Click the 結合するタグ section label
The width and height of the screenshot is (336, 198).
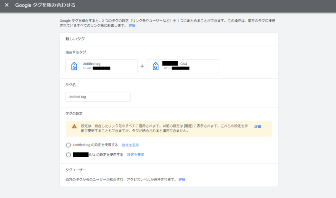[76, 52]
